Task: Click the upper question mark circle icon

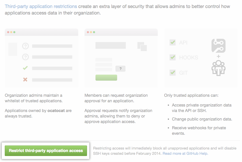Action: click(25, 46)
